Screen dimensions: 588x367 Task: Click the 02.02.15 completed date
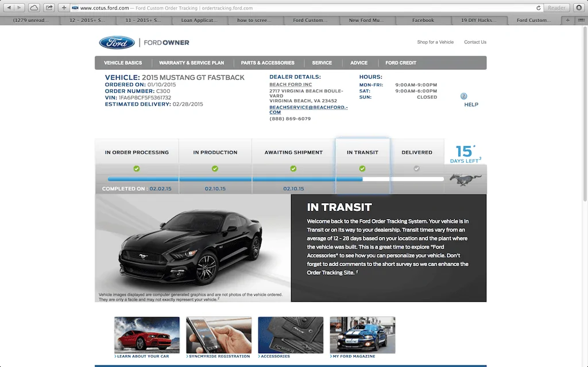point(161,189)
